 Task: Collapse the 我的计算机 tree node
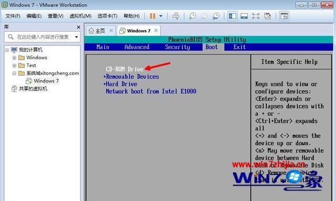[7, 50]
